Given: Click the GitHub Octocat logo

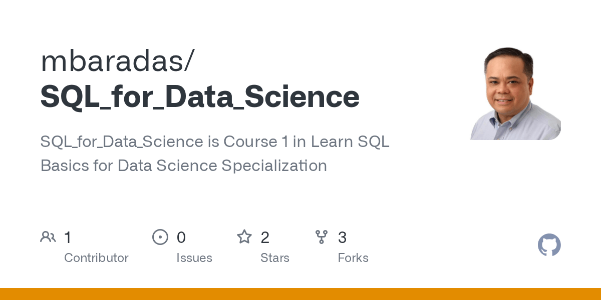Looking at the screenshot, I should coord(549,245).
